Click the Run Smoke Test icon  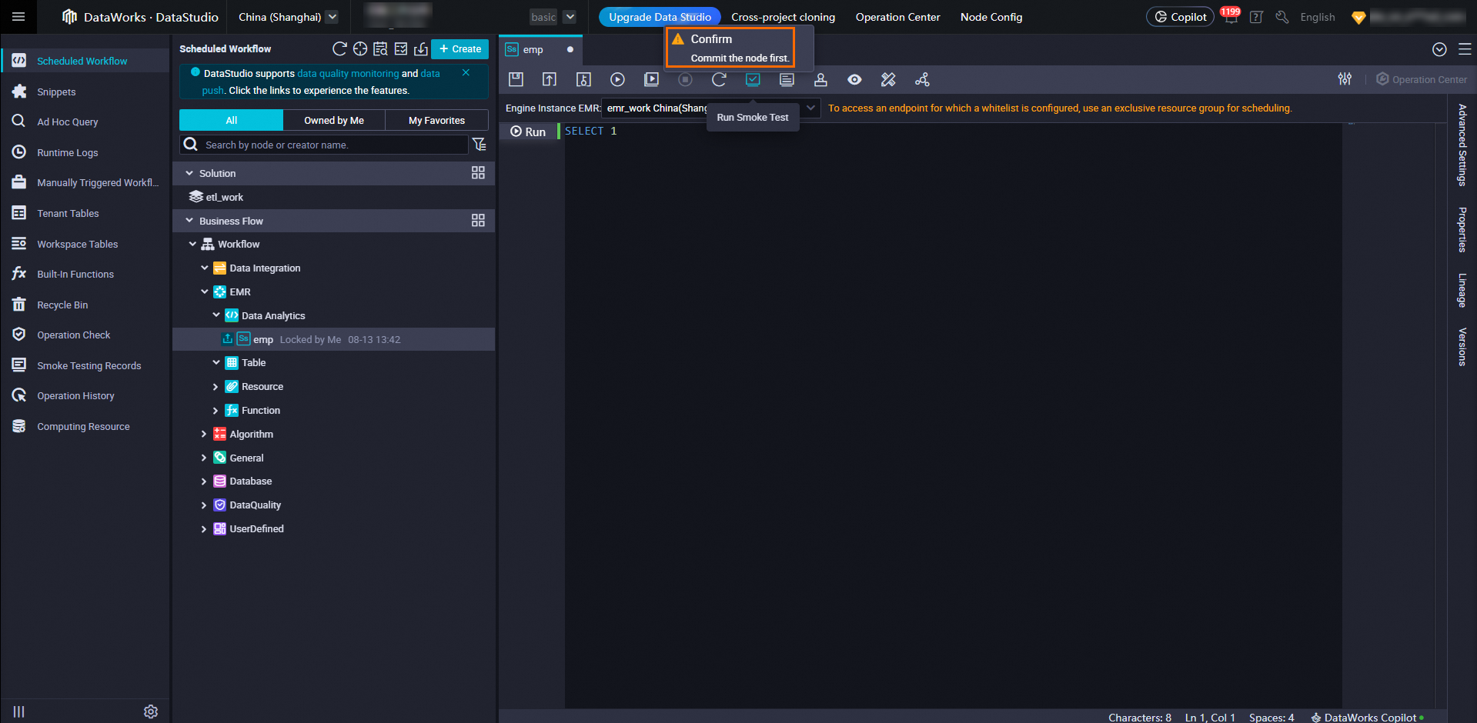[753, 79]
